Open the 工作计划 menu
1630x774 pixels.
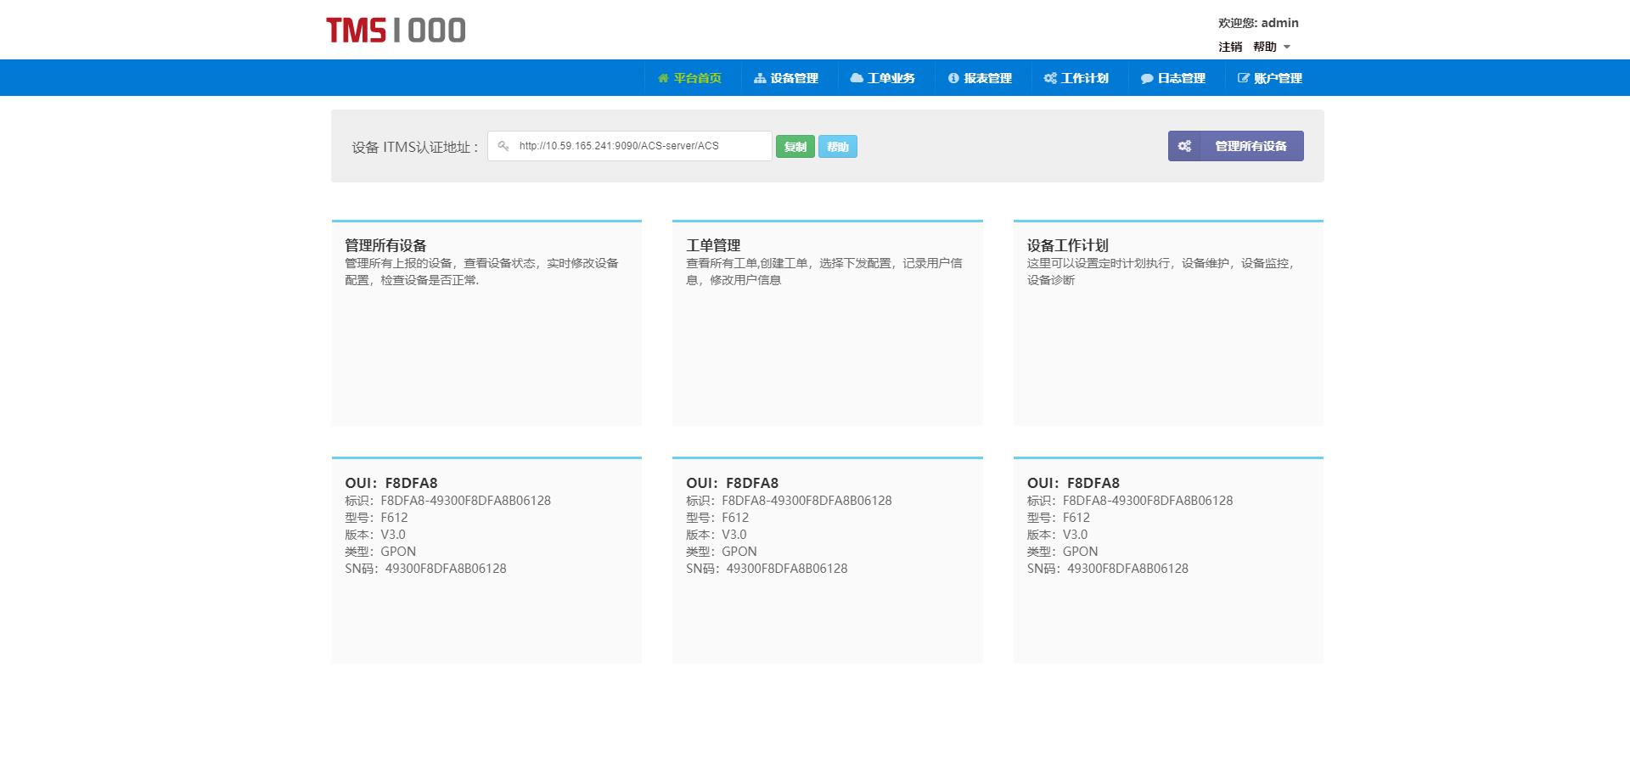tap(1076, 78)
